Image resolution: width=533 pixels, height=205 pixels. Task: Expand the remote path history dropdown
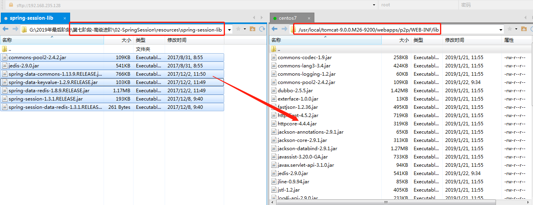click(501, 30)
